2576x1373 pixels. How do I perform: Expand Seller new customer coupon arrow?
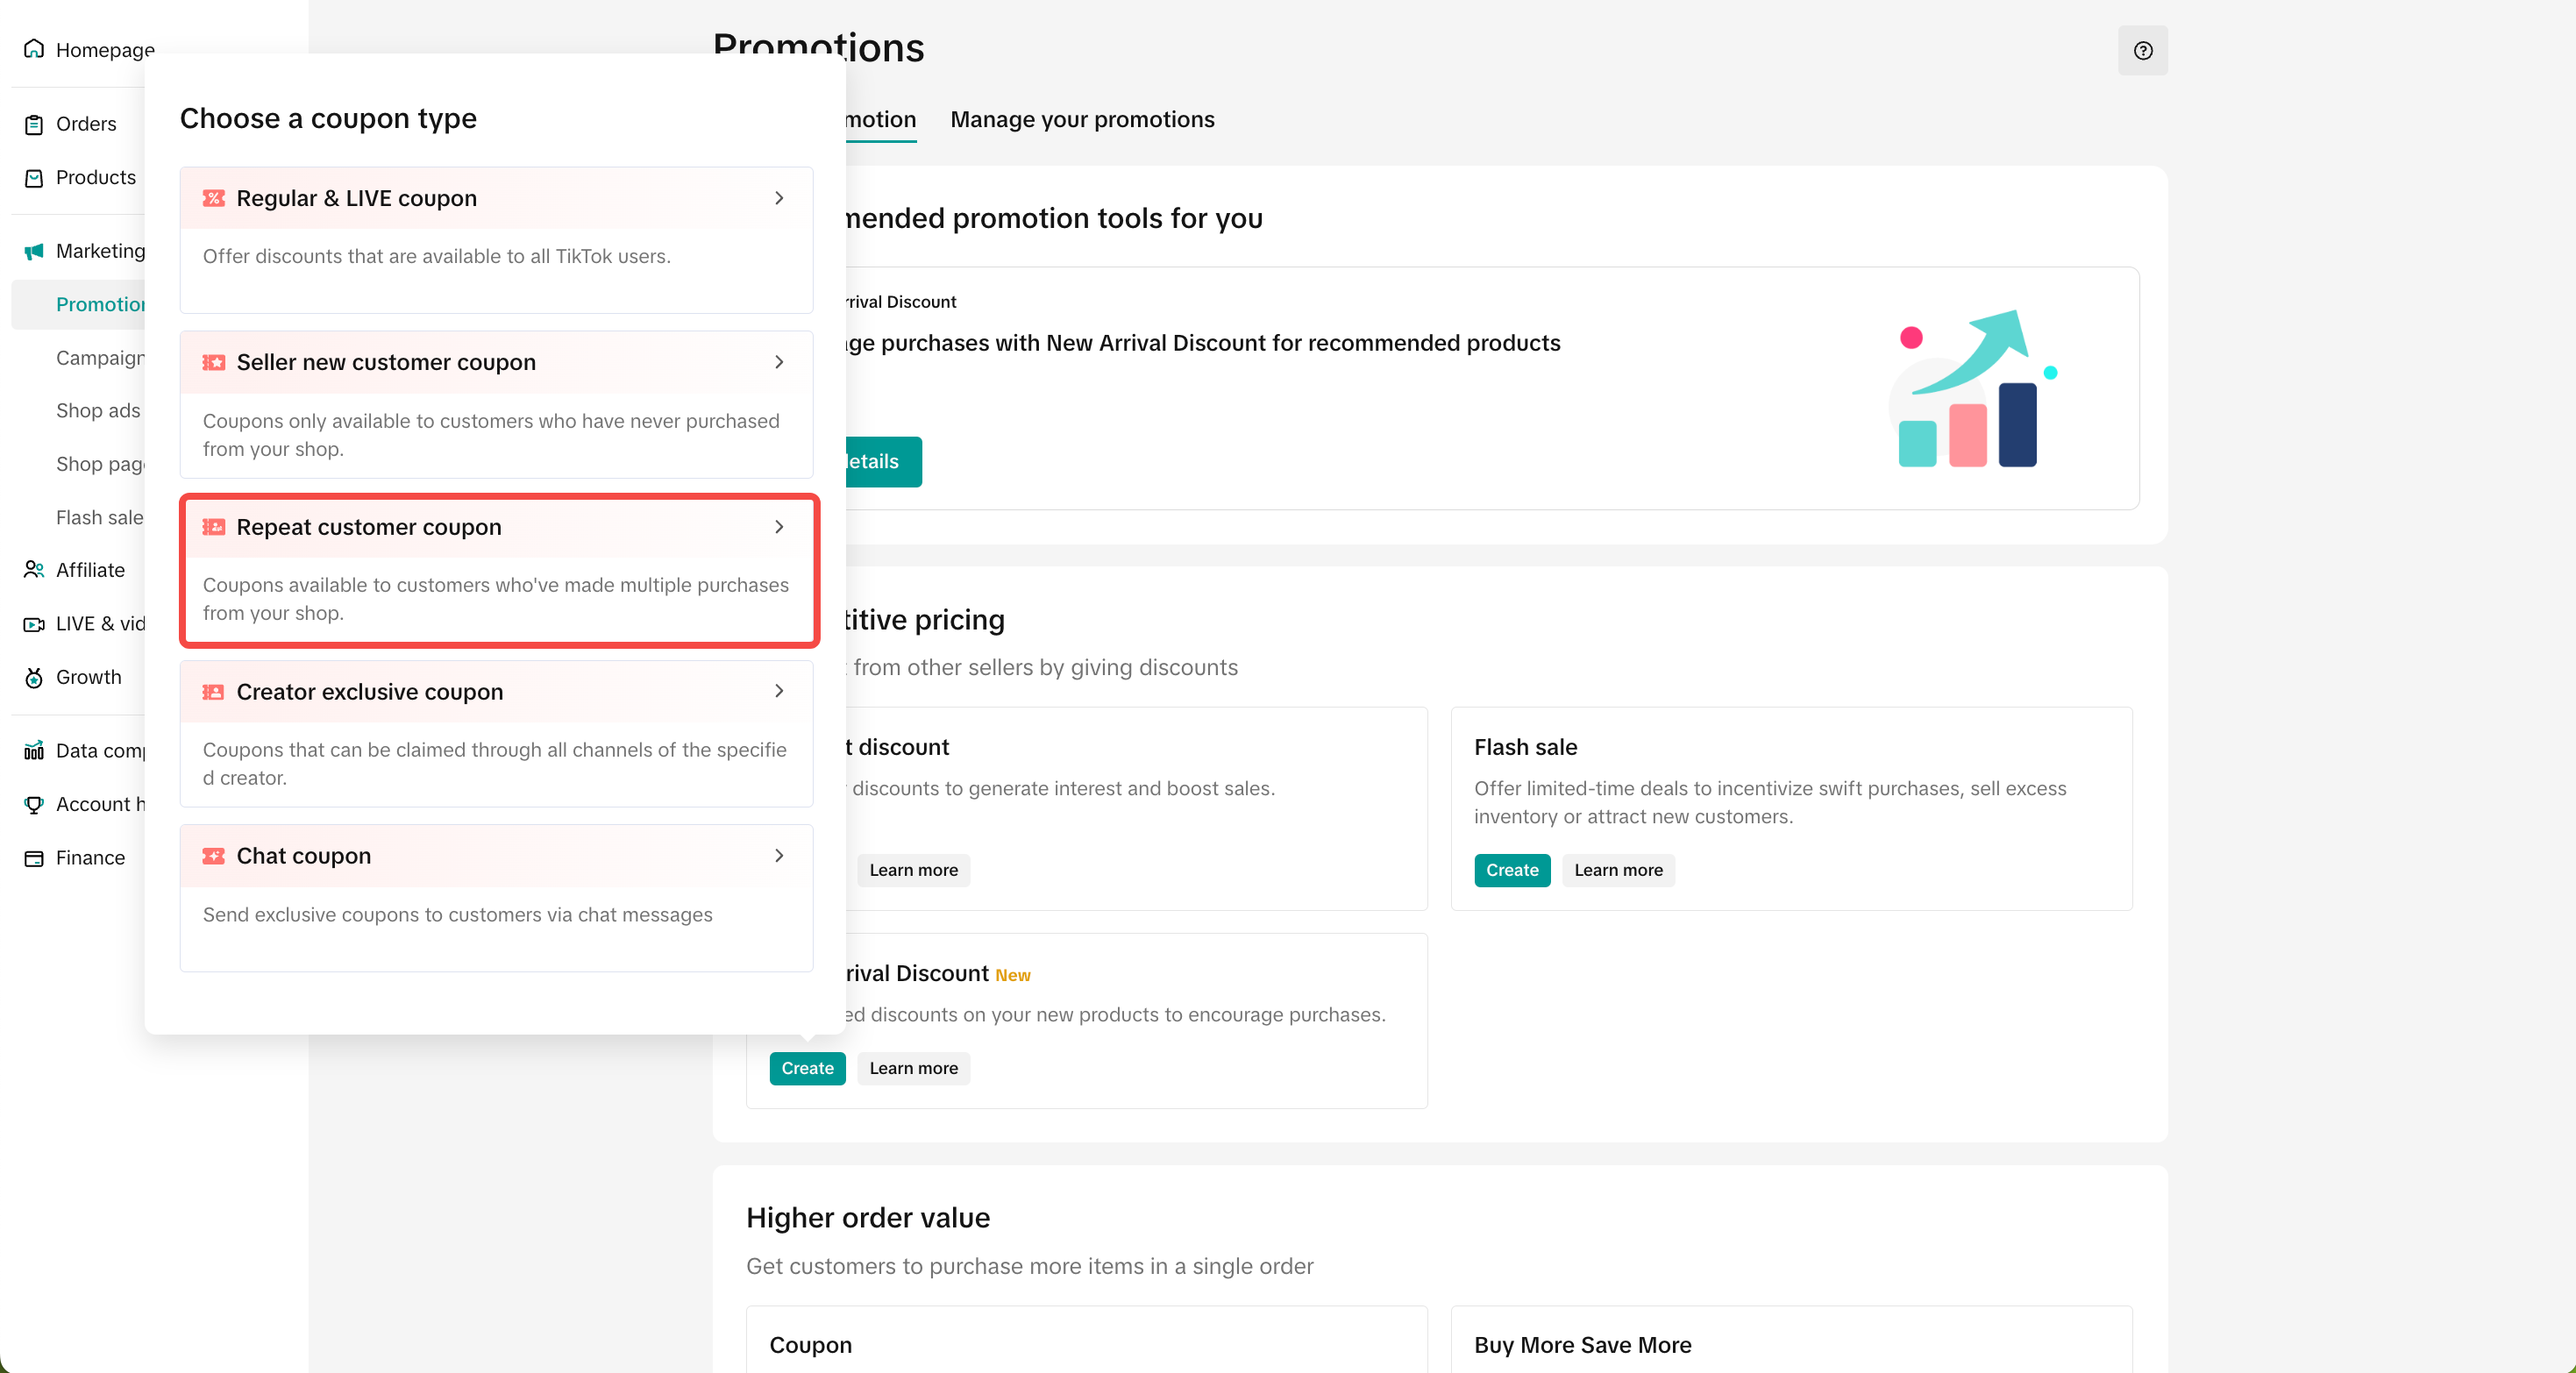pyautogui.click(x=779, y=362)
